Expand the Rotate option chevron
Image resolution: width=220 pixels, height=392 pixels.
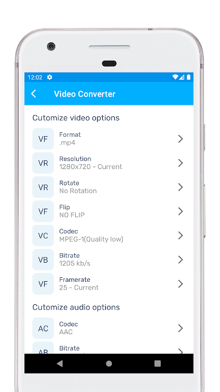(x=180, y=187)
